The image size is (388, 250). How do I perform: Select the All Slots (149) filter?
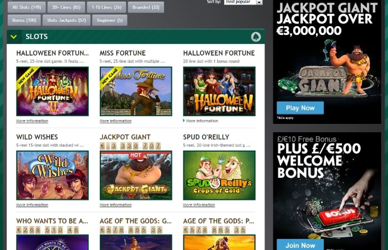27,7
